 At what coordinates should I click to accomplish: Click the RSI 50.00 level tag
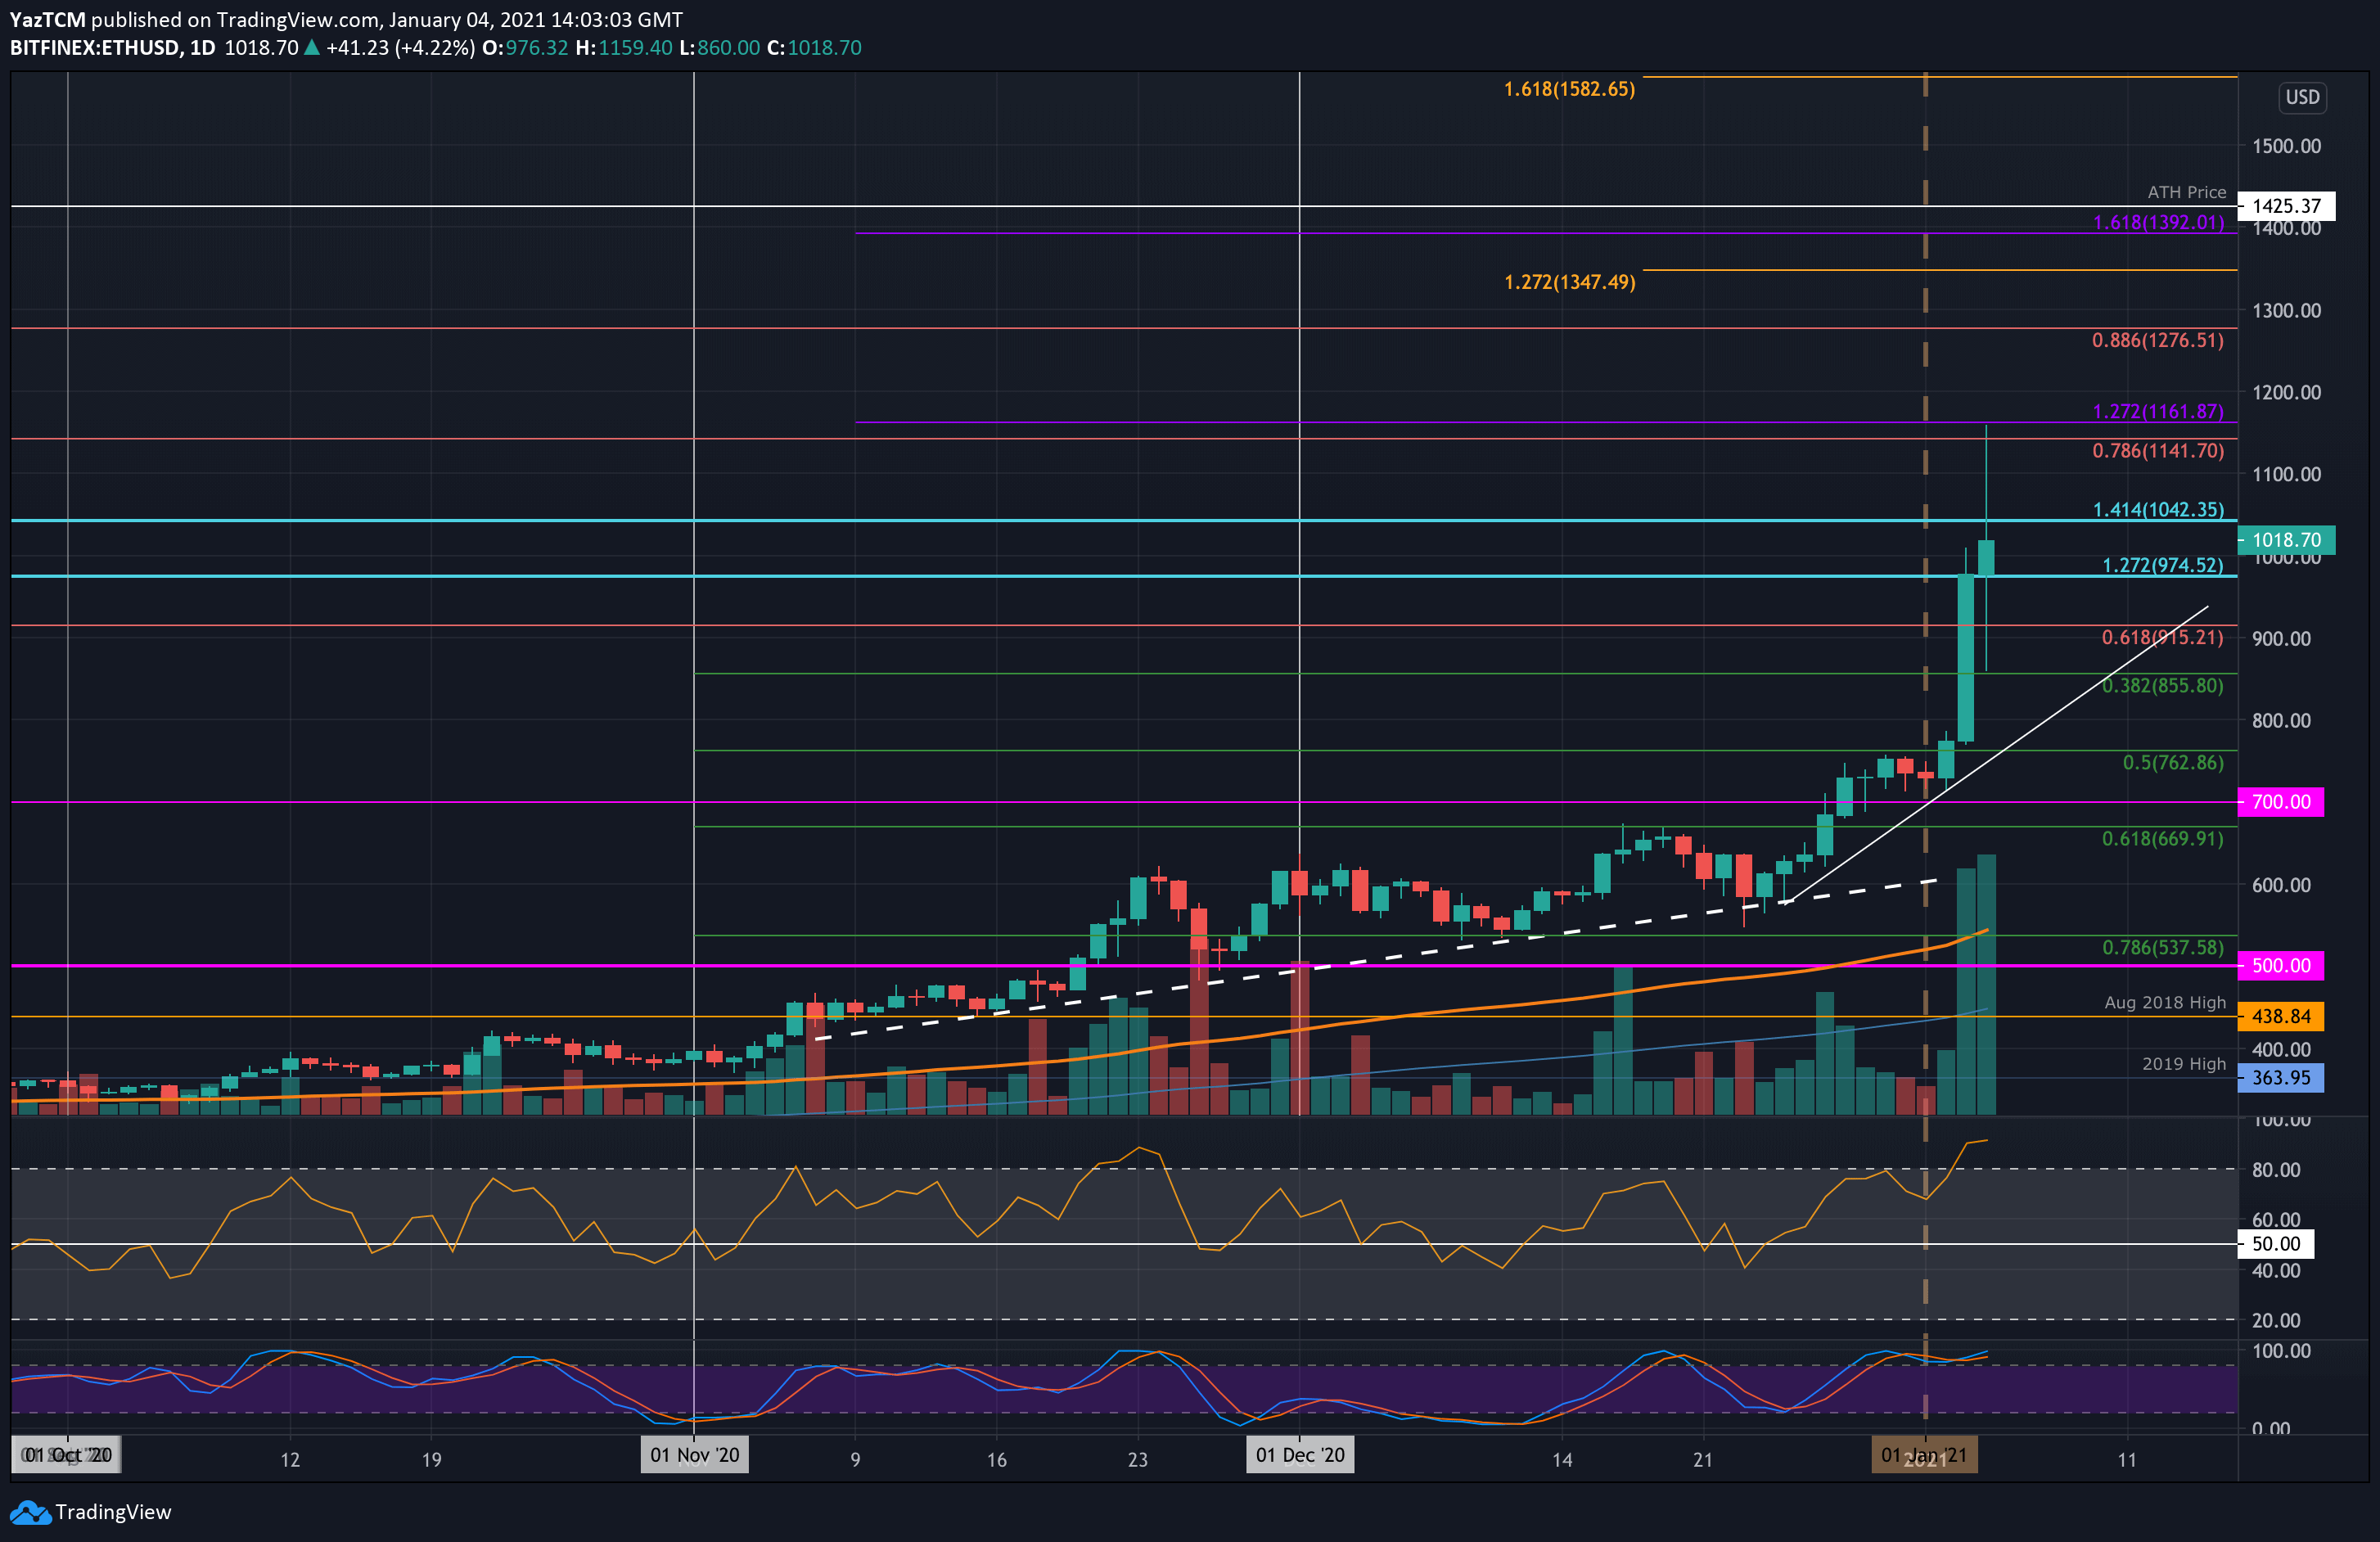pos(2276,1244)
